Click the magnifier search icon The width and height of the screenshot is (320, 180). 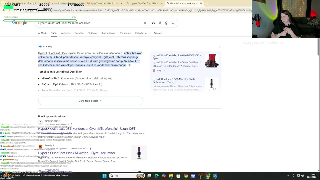point(173,23)
